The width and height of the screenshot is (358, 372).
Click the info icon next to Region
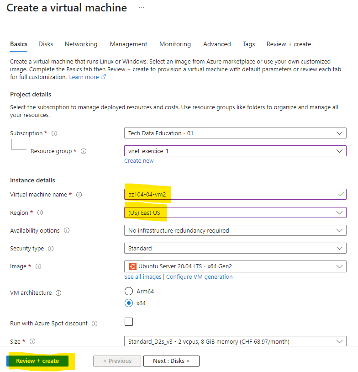tap(40, 213)
